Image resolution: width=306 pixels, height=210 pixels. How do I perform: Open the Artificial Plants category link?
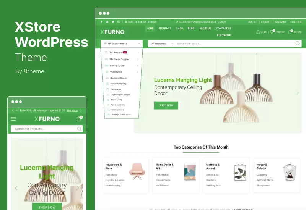pyautogui.click(x=265, y=180)
